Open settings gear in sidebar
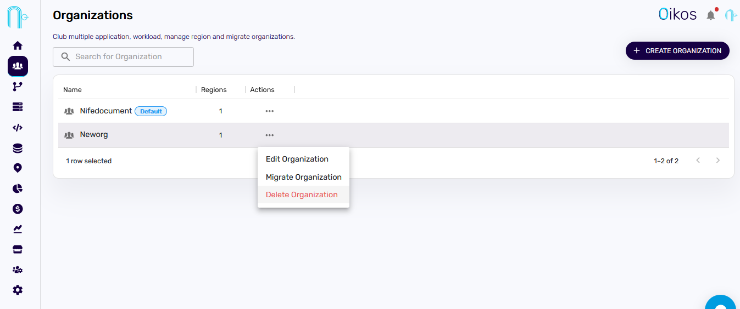This screenshot has height=309, width=740. pos(18,290)
